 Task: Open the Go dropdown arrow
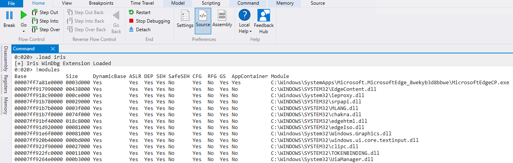tap(24, 31)
